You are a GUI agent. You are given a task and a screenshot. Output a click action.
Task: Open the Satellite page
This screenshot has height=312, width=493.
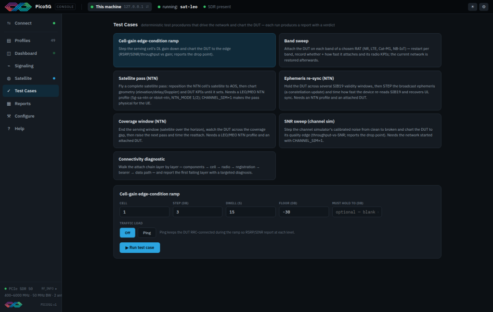[30, 78]
